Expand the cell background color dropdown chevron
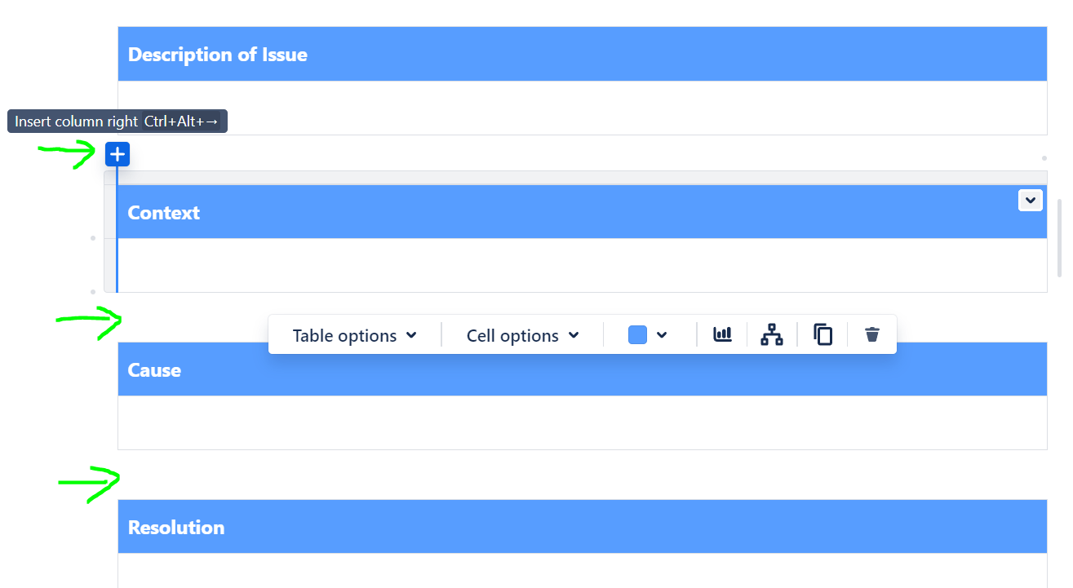1073x588 pixels. [661, 334]
